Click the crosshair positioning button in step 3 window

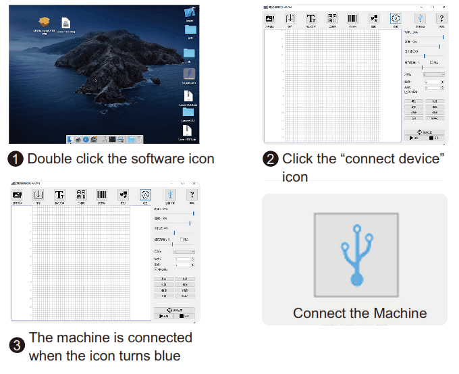click(x=174, y=310)
